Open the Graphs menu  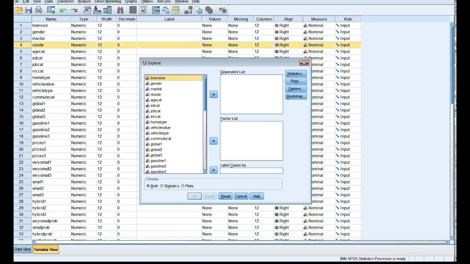131,1
